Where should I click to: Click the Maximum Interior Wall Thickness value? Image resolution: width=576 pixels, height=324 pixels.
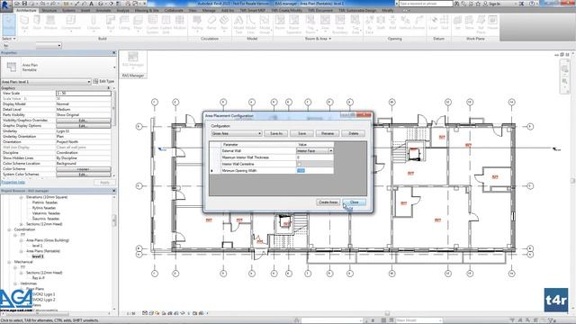point(315,157)
